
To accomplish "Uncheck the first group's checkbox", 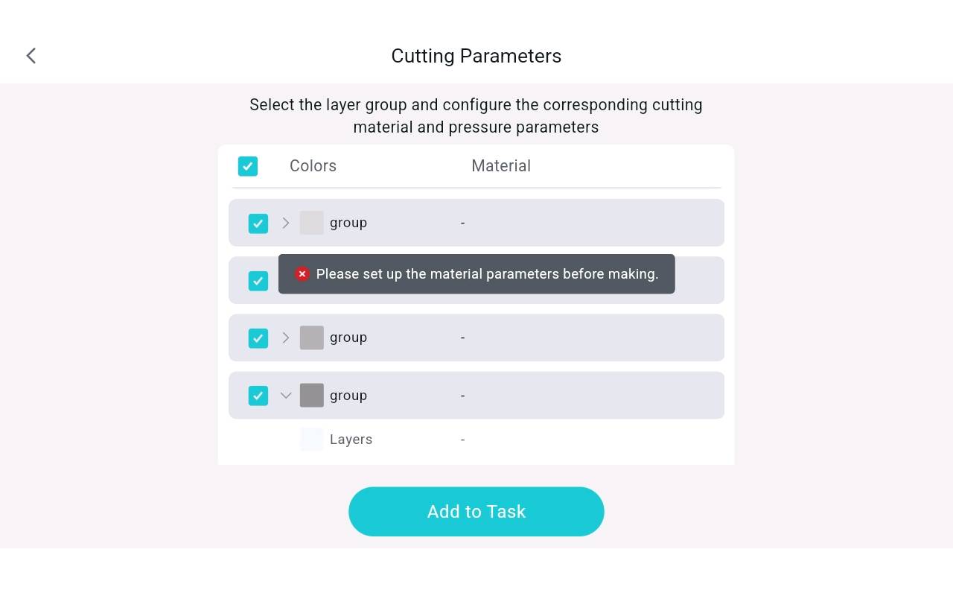I will (x=258, y=223).
